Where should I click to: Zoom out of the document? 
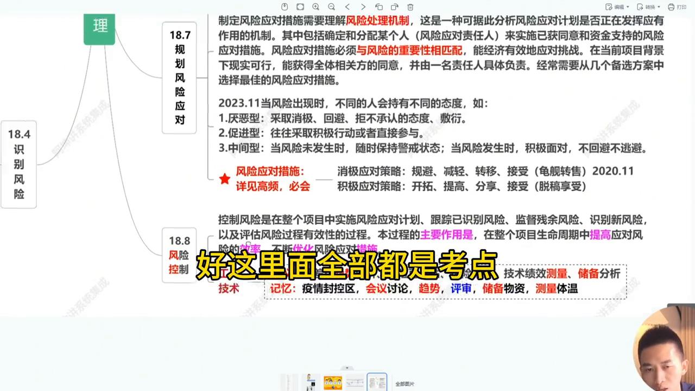pos(332,7)
